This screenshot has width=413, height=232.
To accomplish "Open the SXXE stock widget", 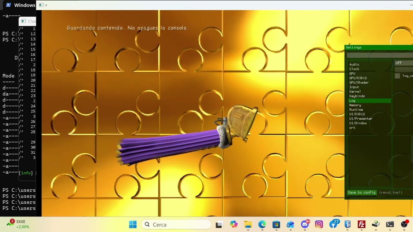I will [18, 224].
